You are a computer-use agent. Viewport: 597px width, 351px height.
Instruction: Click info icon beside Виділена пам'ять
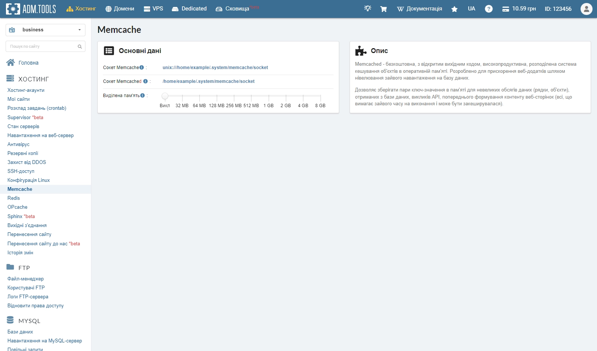click(x=143, y=96)
